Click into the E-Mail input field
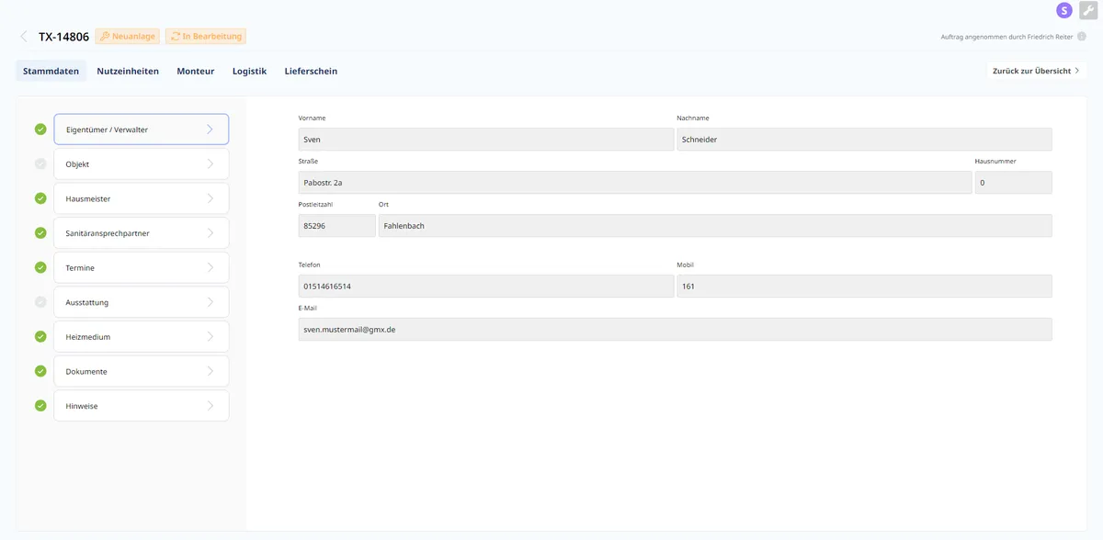1103x540 pixels. [675, 329]
